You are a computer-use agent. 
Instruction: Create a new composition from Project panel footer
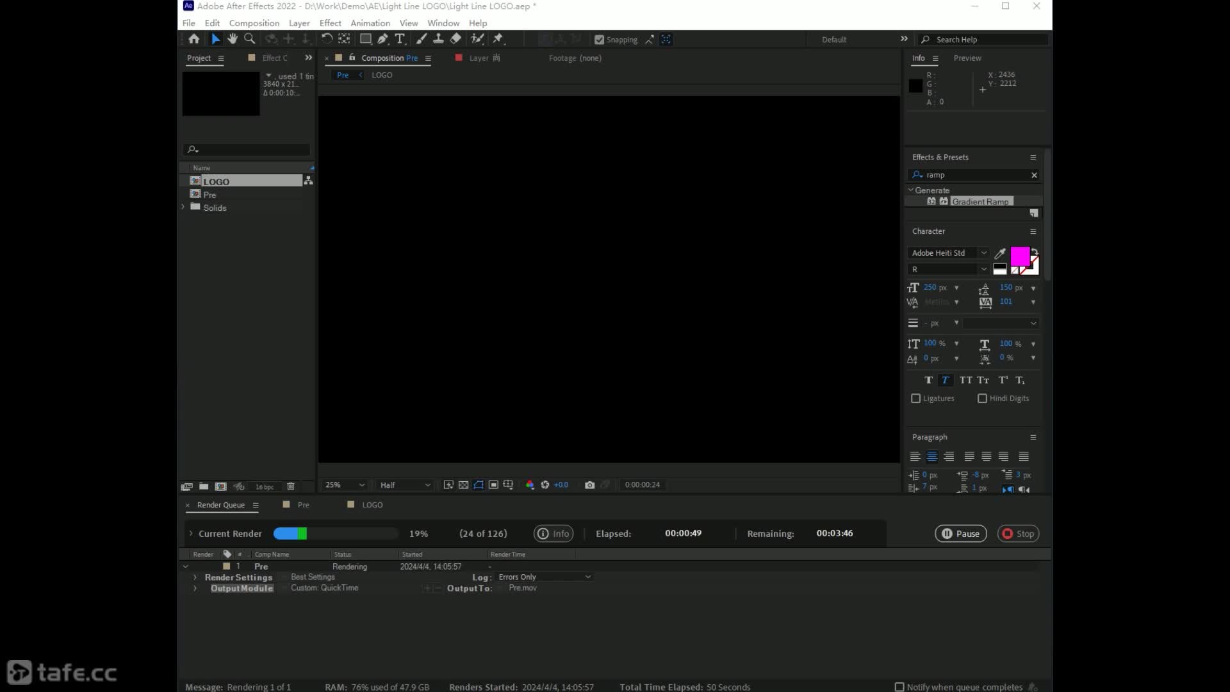coord(221,486)
